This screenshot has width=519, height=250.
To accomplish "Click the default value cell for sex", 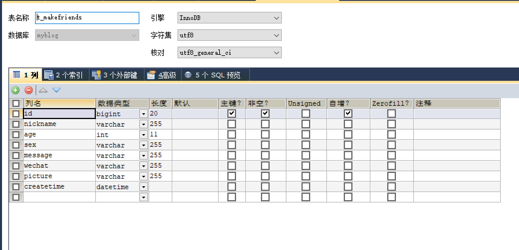I will coord(195,145).
